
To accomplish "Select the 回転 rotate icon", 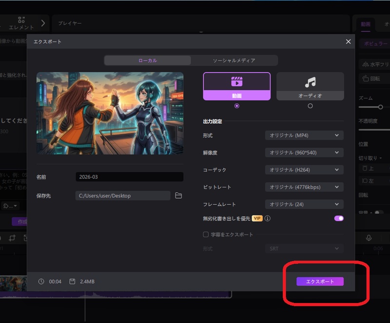I will point(366,78).
